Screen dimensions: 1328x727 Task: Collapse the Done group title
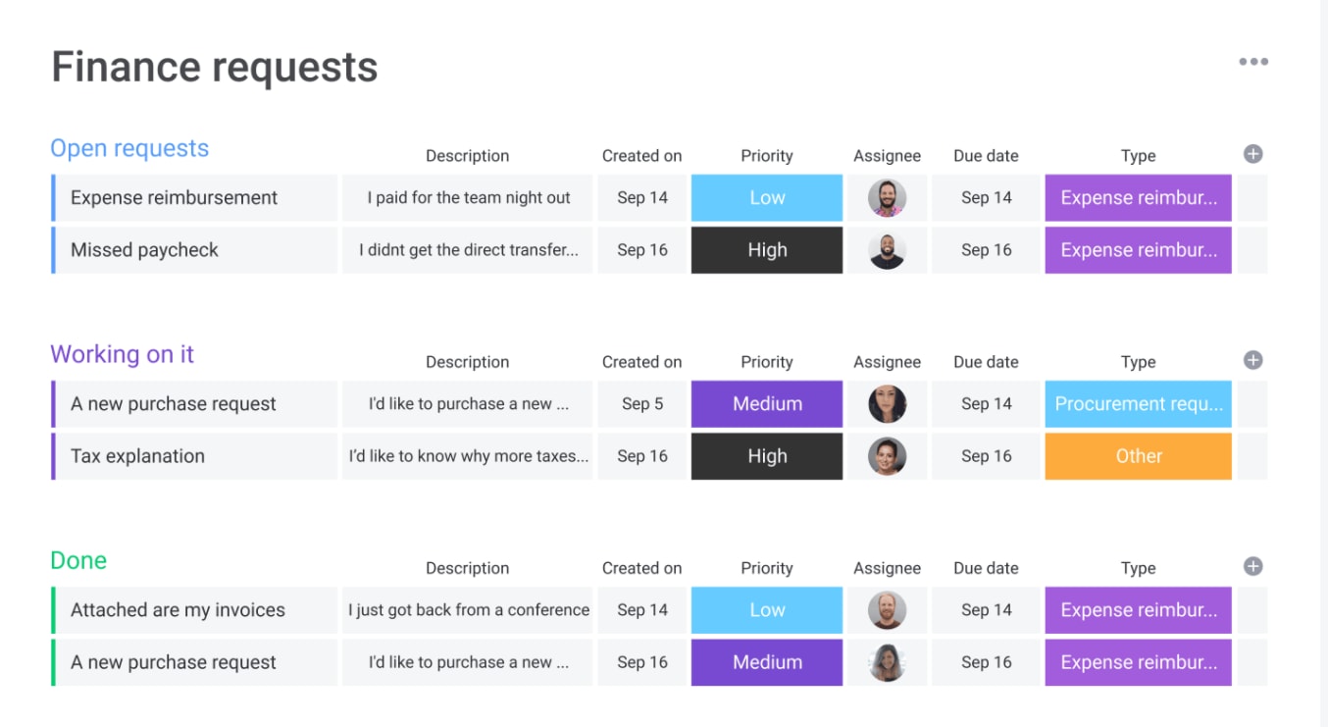tap(78, 560)
